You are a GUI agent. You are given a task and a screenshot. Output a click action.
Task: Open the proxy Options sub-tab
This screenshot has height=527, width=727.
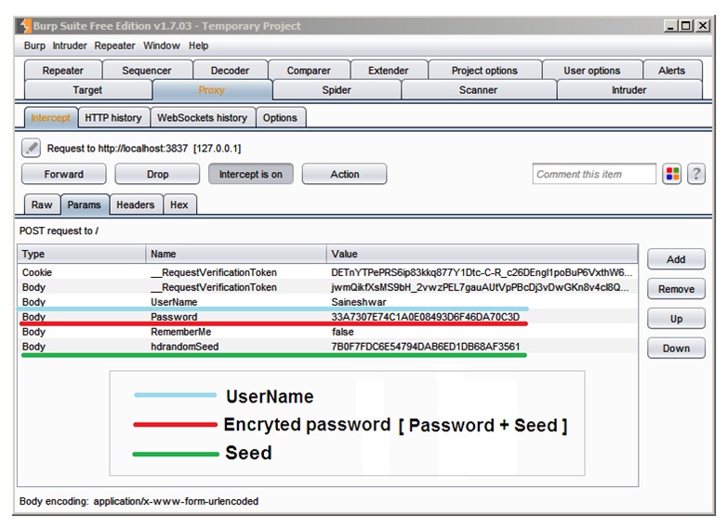(280, 118)
